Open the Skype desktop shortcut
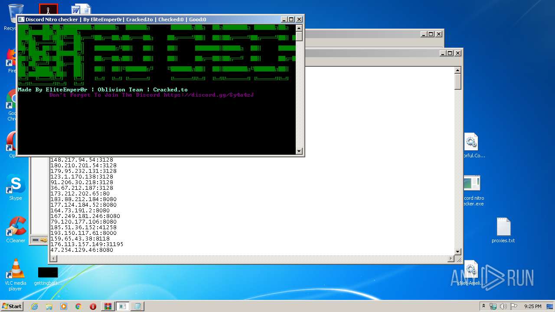 (x=16, y=187)
